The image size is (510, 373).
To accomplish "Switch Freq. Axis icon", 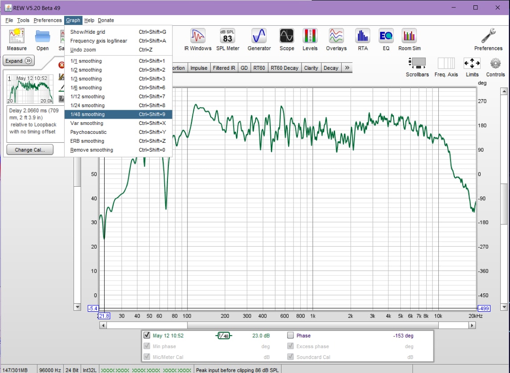I will [446, 67].
